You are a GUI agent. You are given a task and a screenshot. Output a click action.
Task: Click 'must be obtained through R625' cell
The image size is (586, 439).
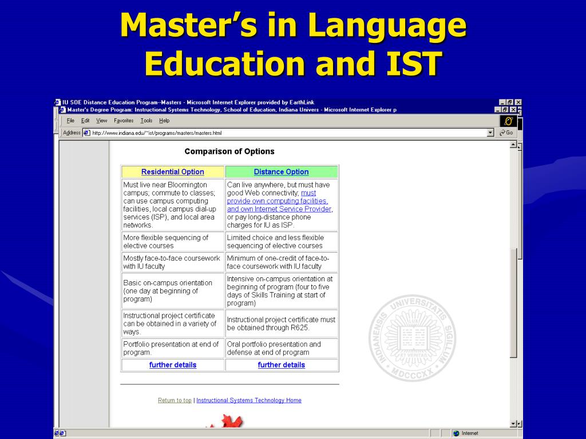282,324
